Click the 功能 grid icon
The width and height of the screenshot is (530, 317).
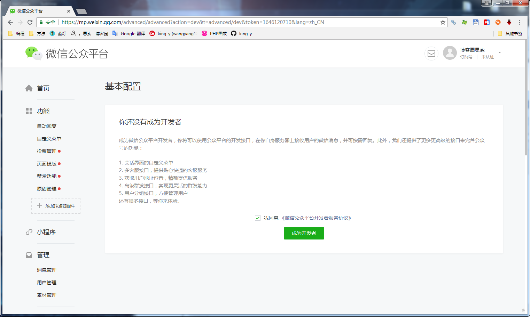click(x=29, y=111)
